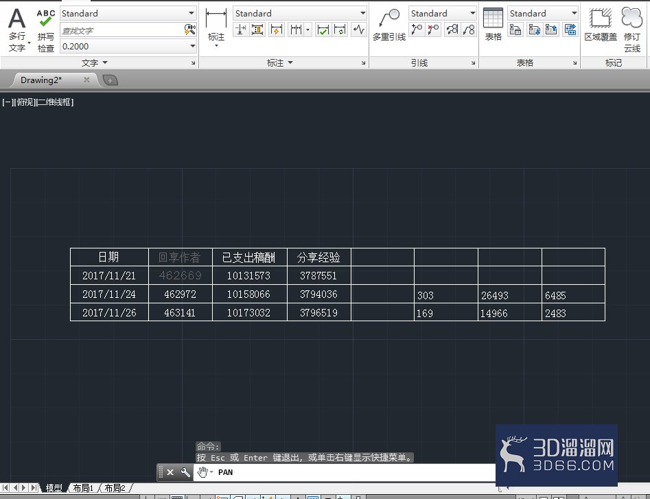650x499 pixels.
Task: Expand the continue dimension dropdown arrow
Action: pyautogui.click(x=307, y=30)
